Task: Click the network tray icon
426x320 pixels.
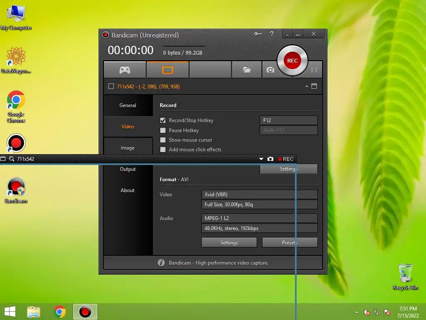Action: 377,312
